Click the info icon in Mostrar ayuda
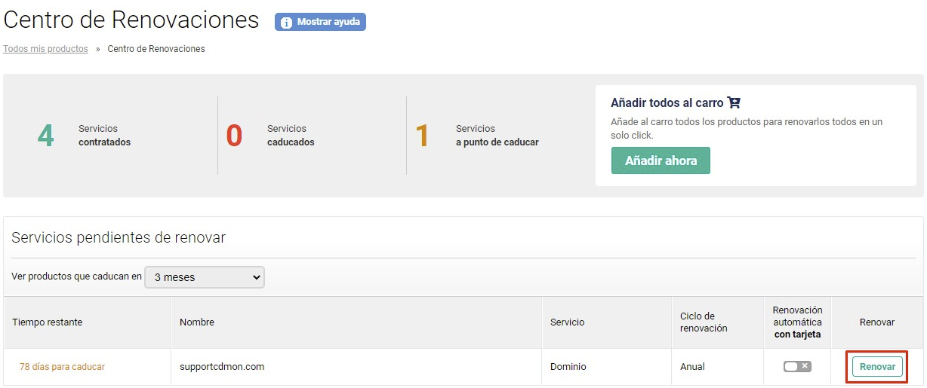The height and width of the screenshot is (388, 927). [x=286, y=23]
